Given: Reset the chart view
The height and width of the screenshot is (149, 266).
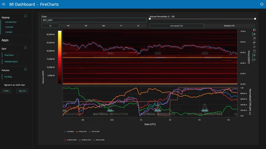Looking at the screenshot, I should [x=254, y=47].
